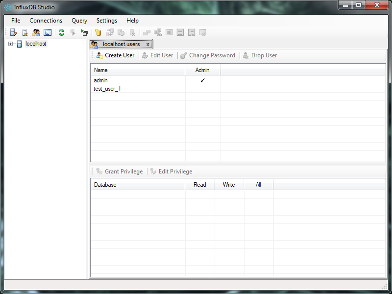Open the File menu

pos(16,21)
